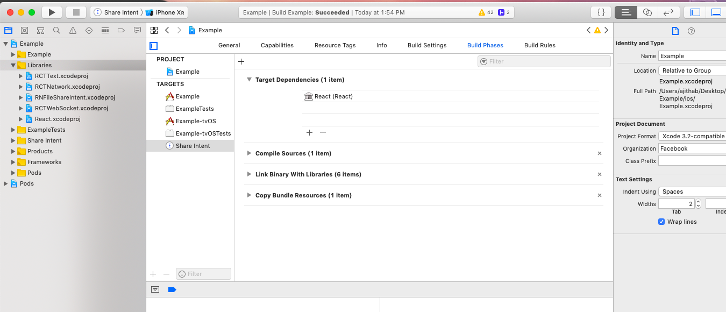Screen dimensions: 726x312
Task: Hide the targets list sidebar toggle
Action: click(x=154, y=46)
